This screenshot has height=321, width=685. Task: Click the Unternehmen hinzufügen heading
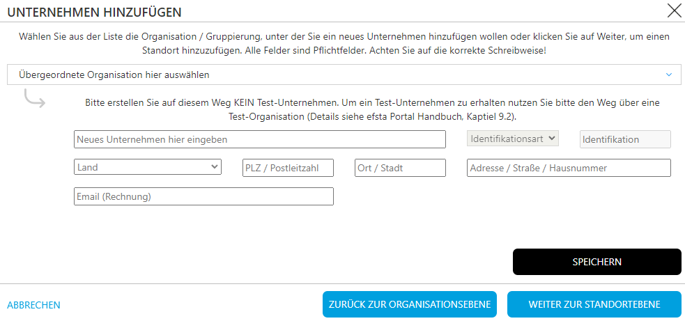pyautogui.click(x=94, y=12)
